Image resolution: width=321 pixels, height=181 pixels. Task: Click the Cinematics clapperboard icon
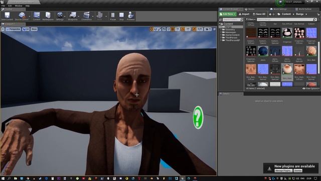tap(86, 16)
